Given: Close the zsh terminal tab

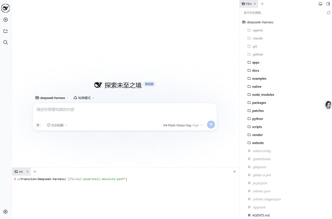Looking at the screenshot, I should click(27, 172).
